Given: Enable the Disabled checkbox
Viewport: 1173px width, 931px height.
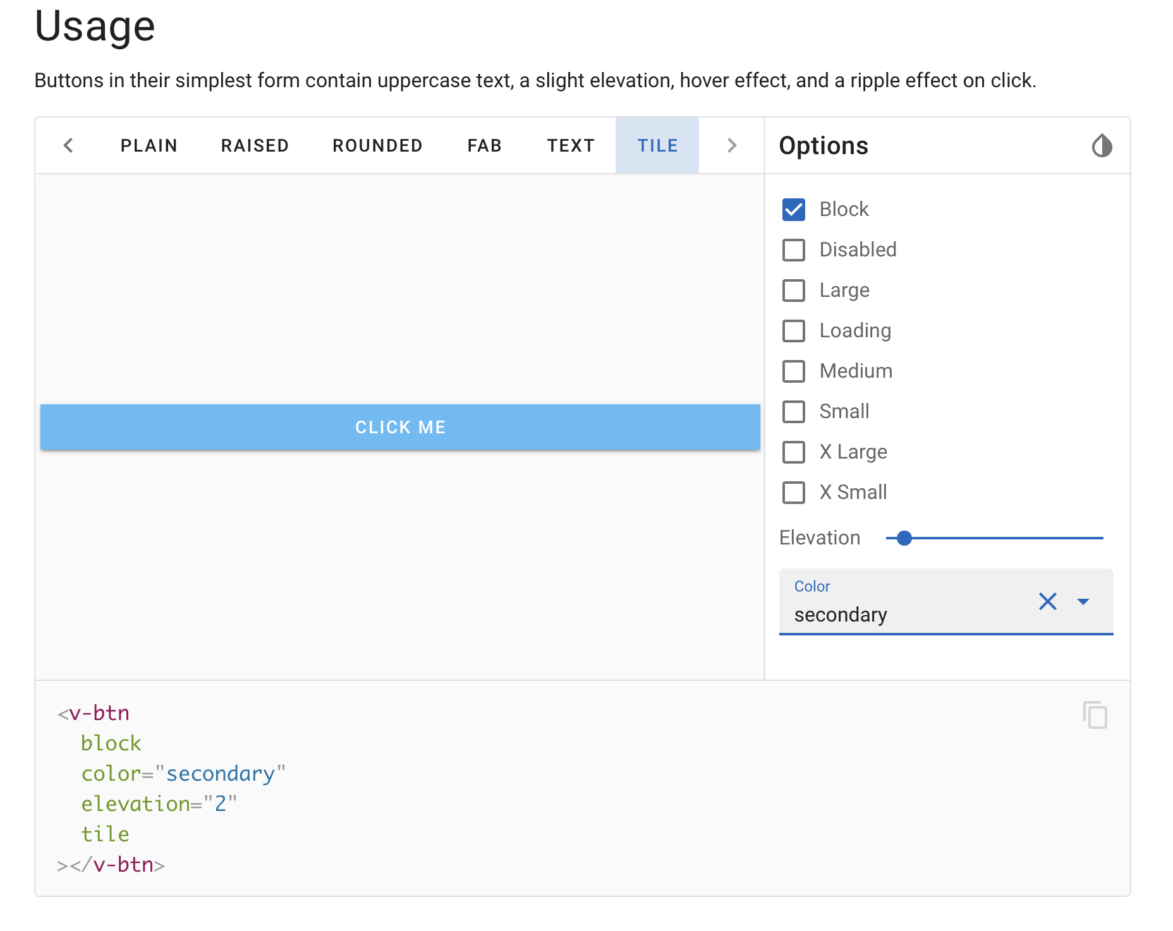Looking at the screenshot, I should tap(794, 250).
